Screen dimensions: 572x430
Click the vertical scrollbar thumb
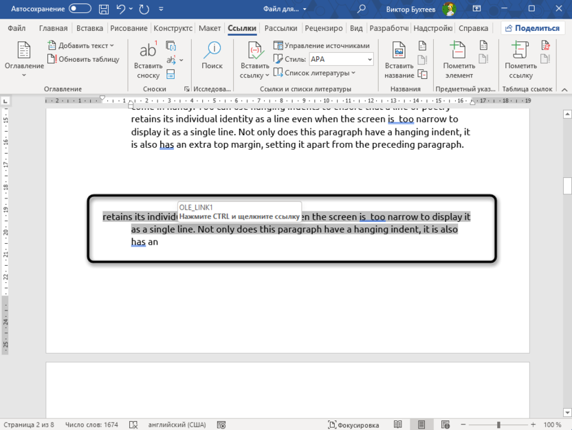coord(567,185)
